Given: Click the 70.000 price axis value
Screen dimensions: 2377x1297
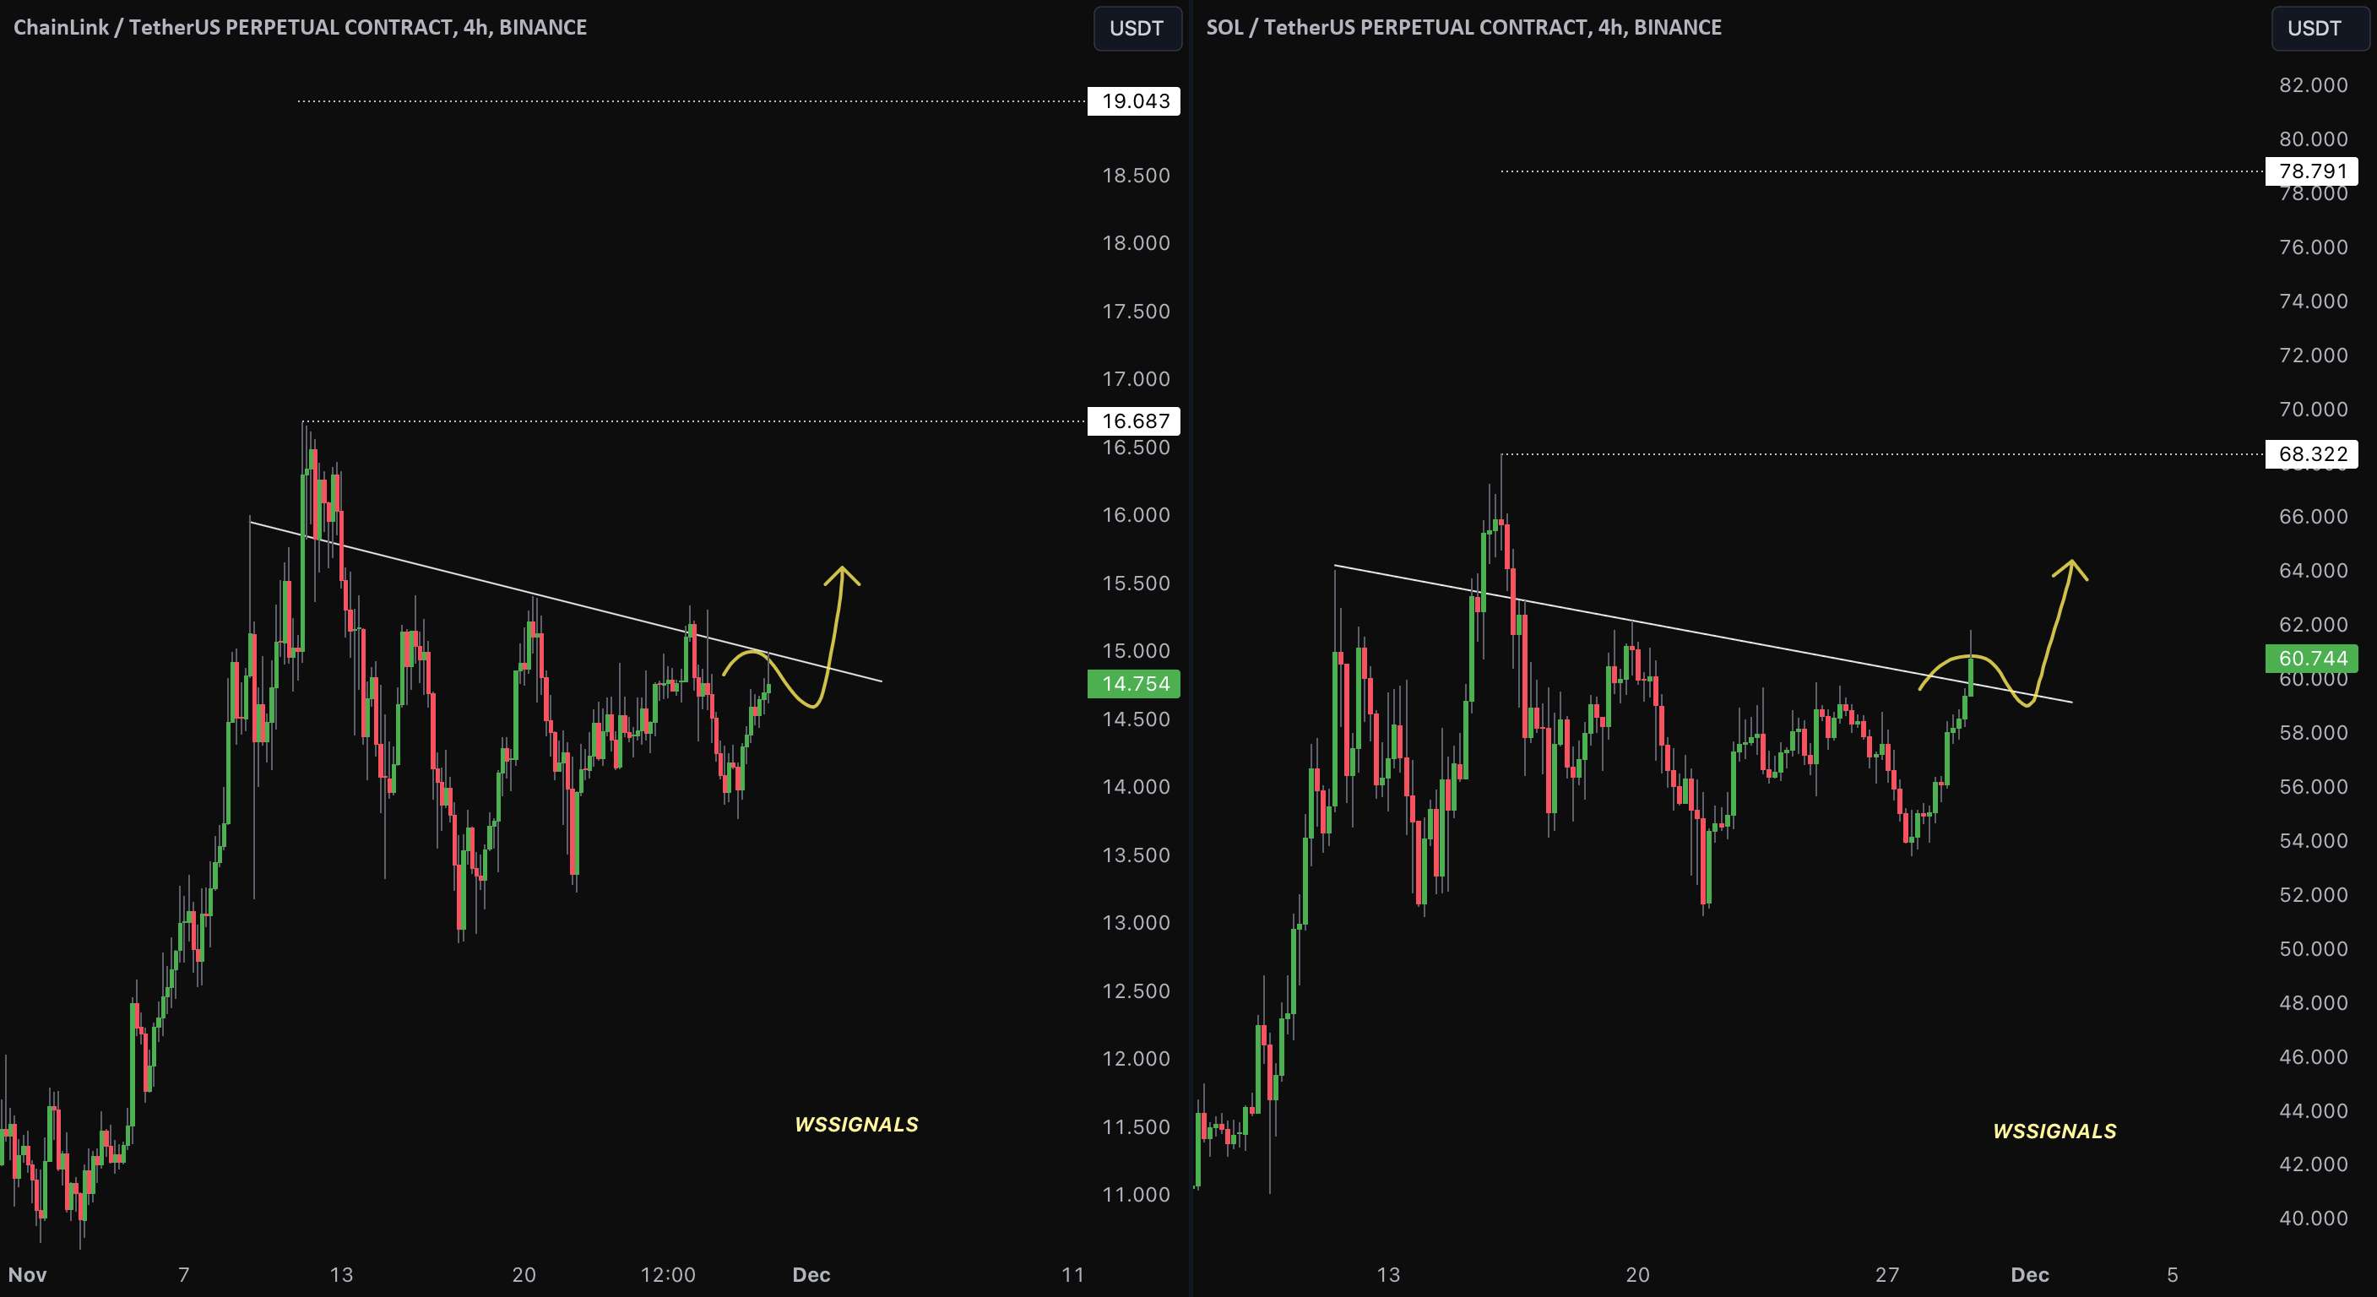Looking at the screenshot, I should click(2314, 409).
